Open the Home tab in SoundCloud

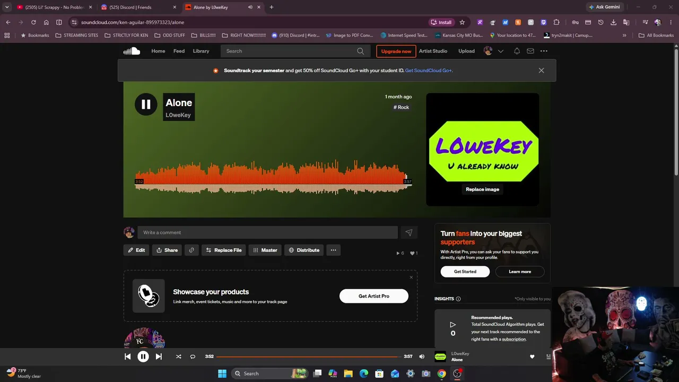pos(158,51)
